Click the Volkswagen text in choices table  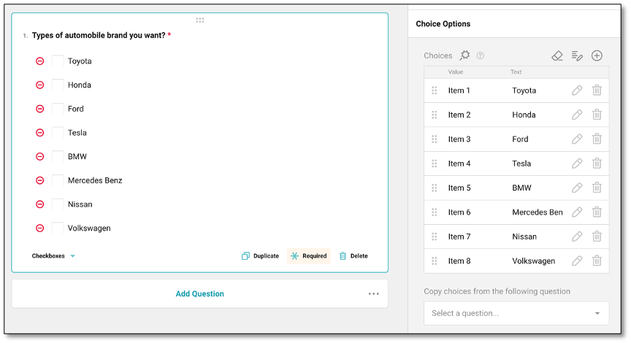(534, 261)
